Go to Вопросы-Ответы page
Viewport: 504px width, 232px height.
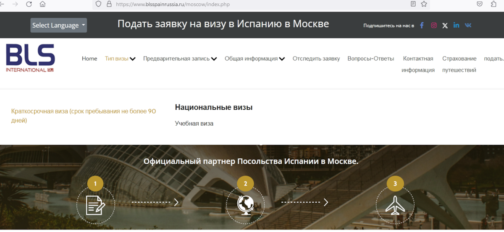click(x=371, y=59)
